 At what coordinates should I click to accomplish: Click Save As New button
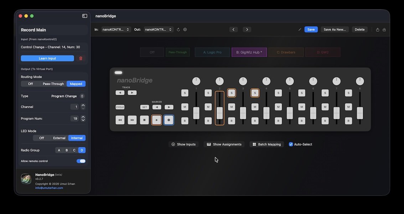coord(335,30)
